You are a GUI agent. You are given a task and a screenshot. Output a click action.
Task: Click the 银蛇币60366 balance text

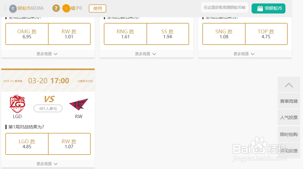[30, 8]
